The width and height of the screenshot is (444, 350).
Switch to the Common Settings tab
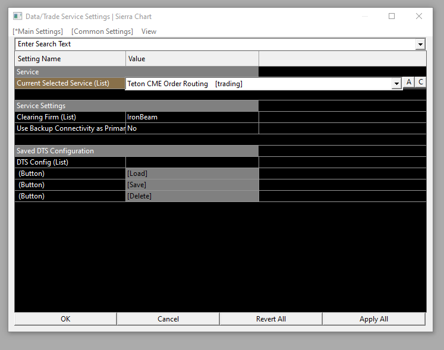[x=102, y=31]
